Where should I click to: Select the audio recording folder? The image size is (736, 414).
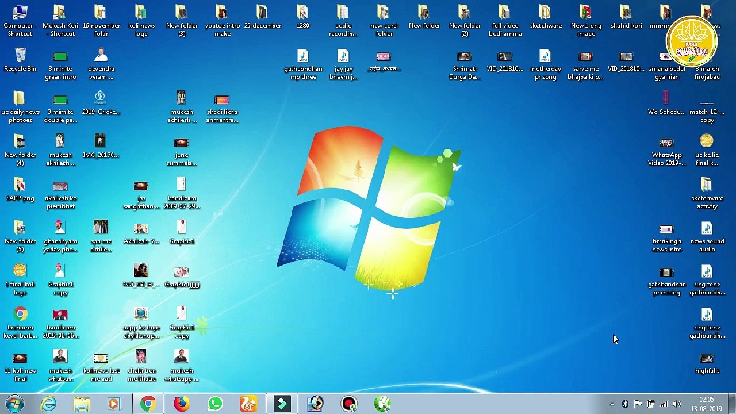click(343, 21)
